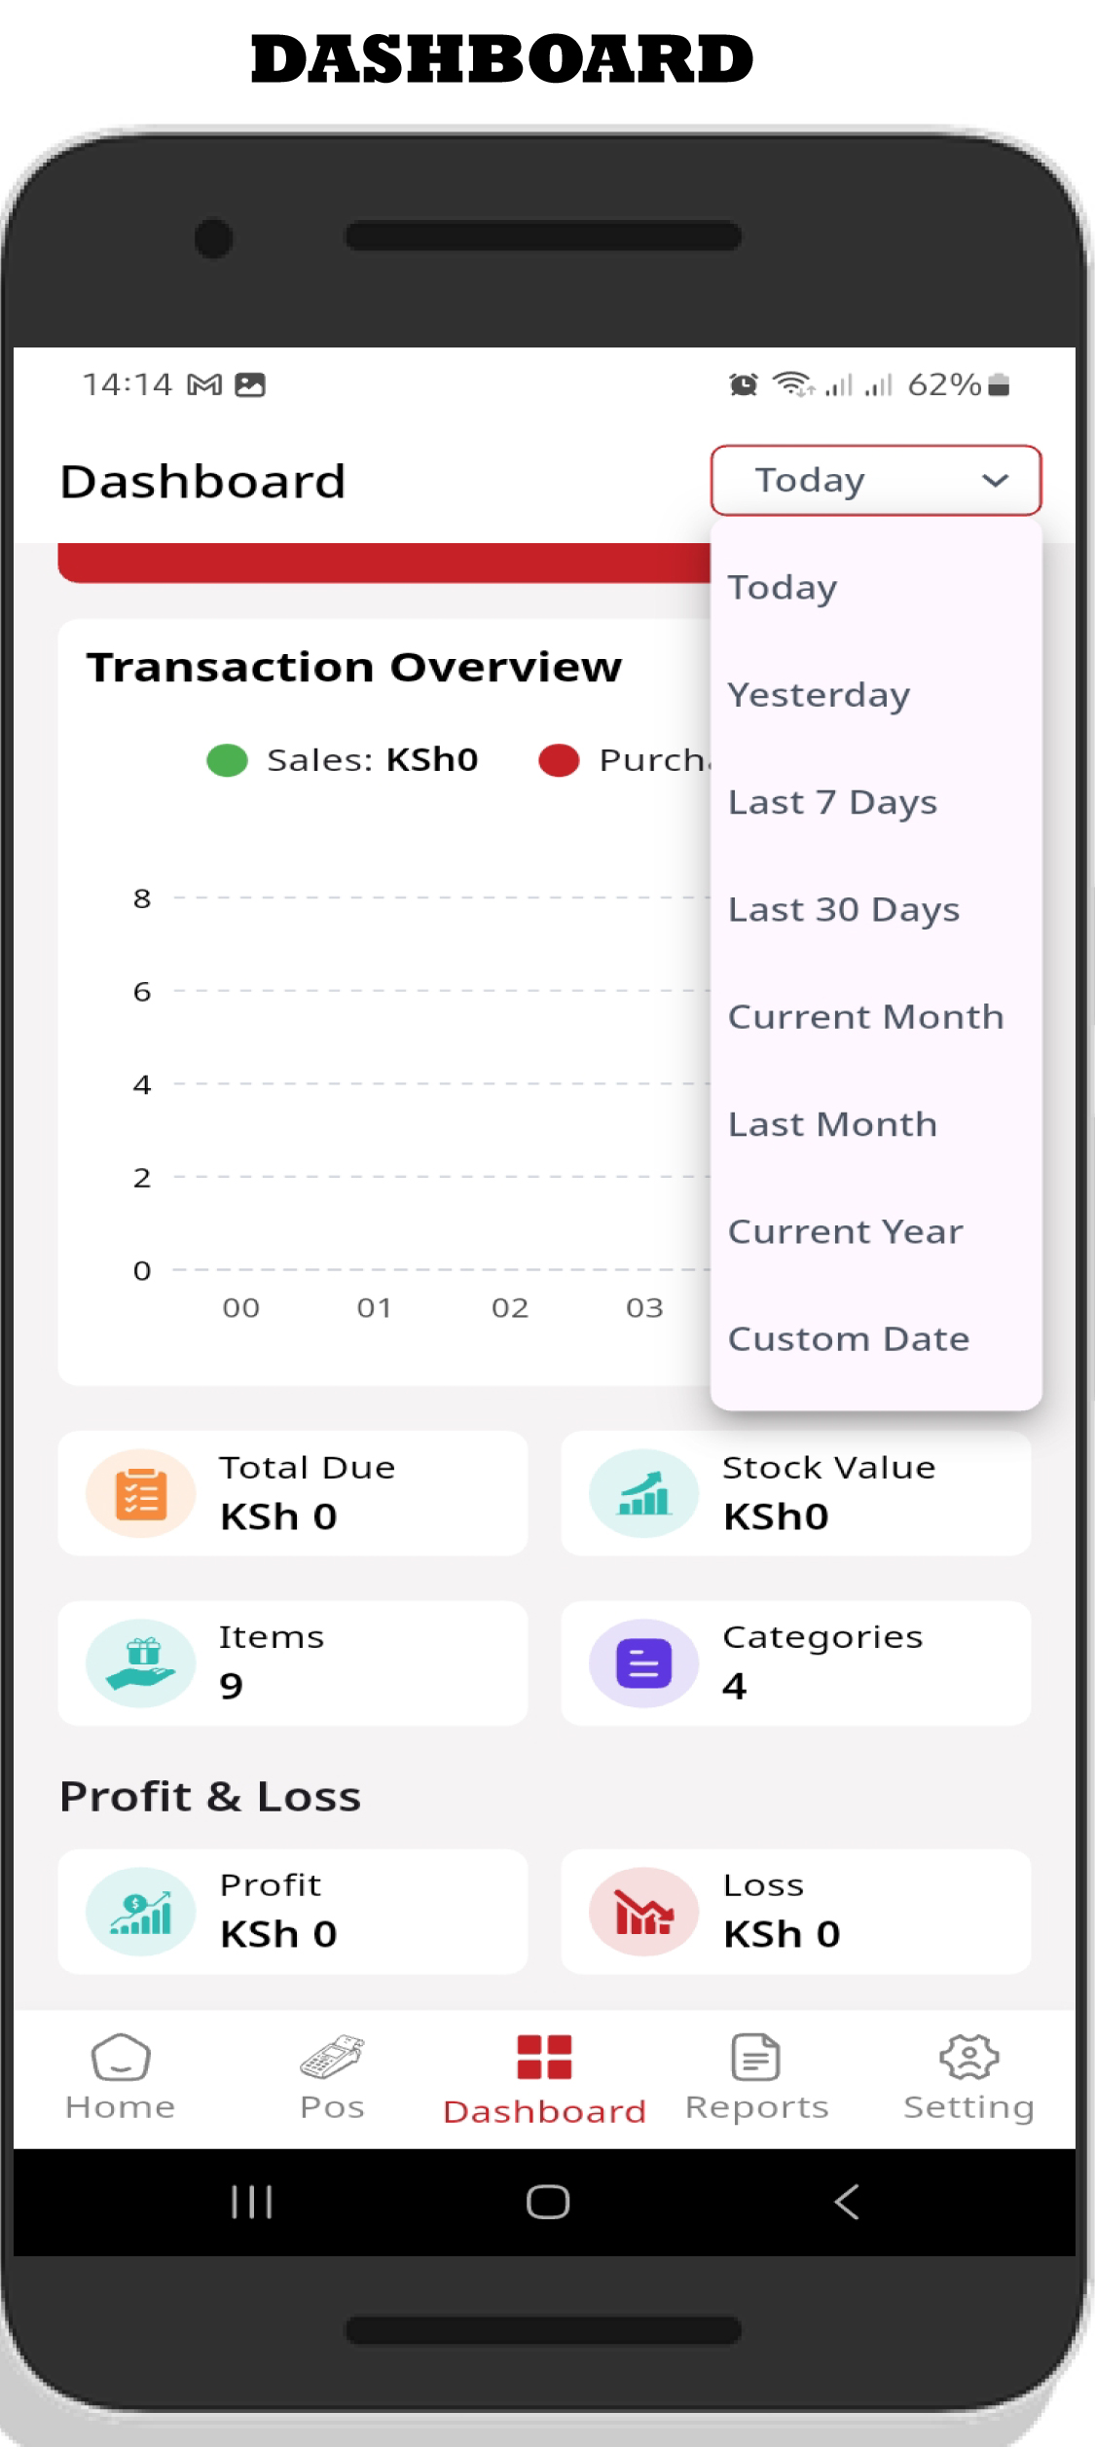Tap the Categories purple icon

pos(643,1662)
